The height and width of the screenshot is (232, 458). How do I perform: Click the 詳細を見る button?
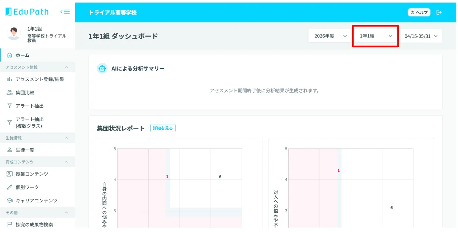(163, 128)
